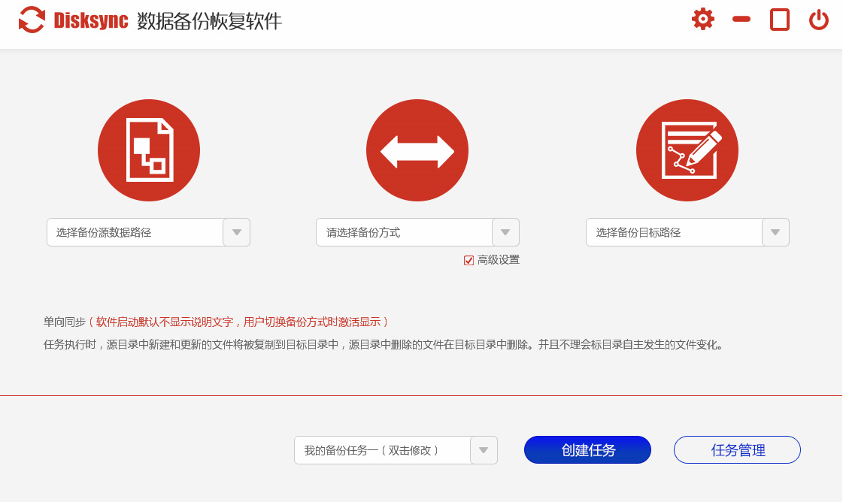The width and height of the screenshot is (843, 502).
Task: Minimize the Disksync window
Action: tap(741, 20)
